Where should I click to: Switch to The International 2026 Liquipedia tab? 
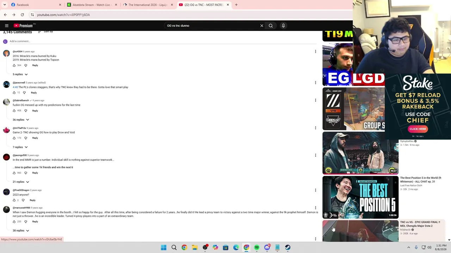148,5
